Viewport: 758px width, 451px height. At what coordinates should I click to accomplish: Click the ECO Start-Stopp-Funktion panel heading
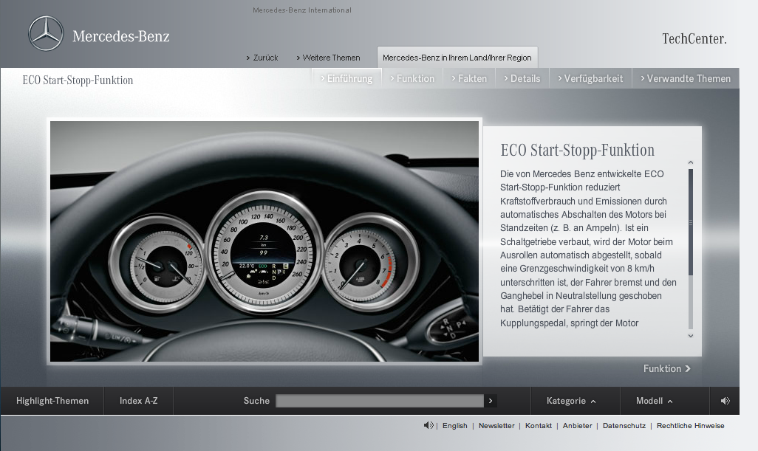click(577, 150)
